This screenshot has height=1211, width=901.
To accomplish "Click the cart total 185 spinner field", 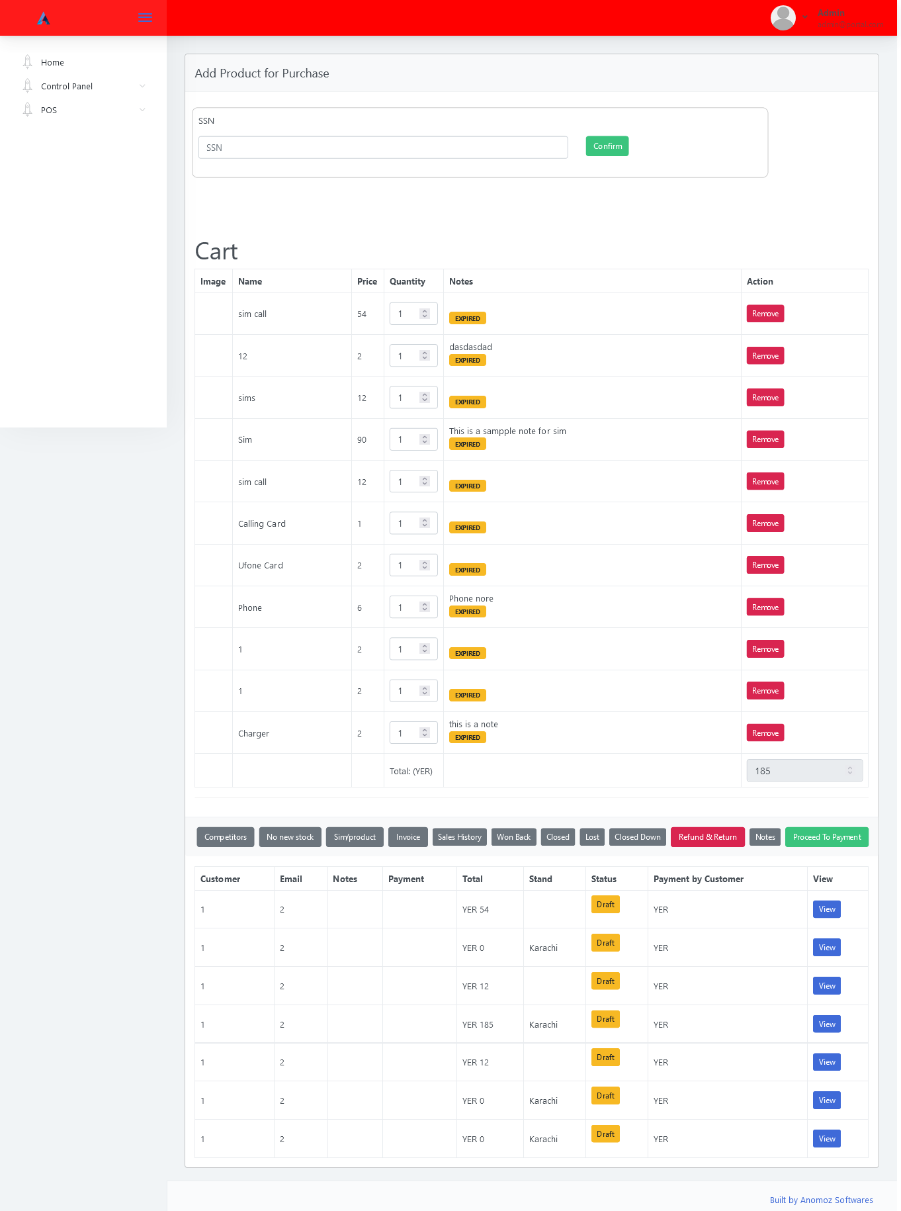I will [804, 771].
